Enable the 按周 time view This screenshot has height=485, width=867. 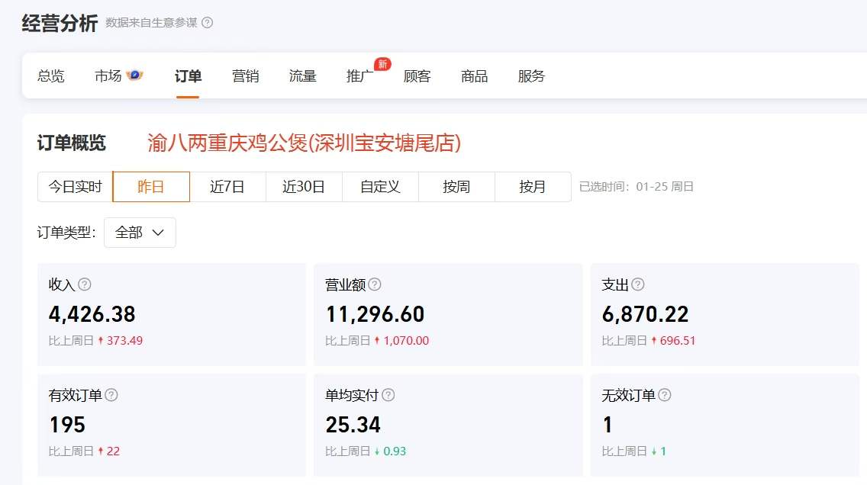tap(456, 186)
